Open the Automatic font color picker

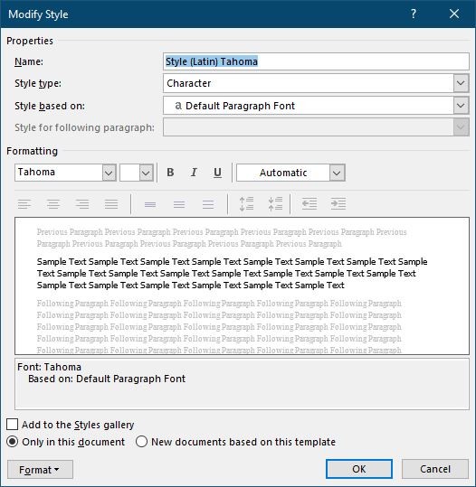[x=337, y=173]
